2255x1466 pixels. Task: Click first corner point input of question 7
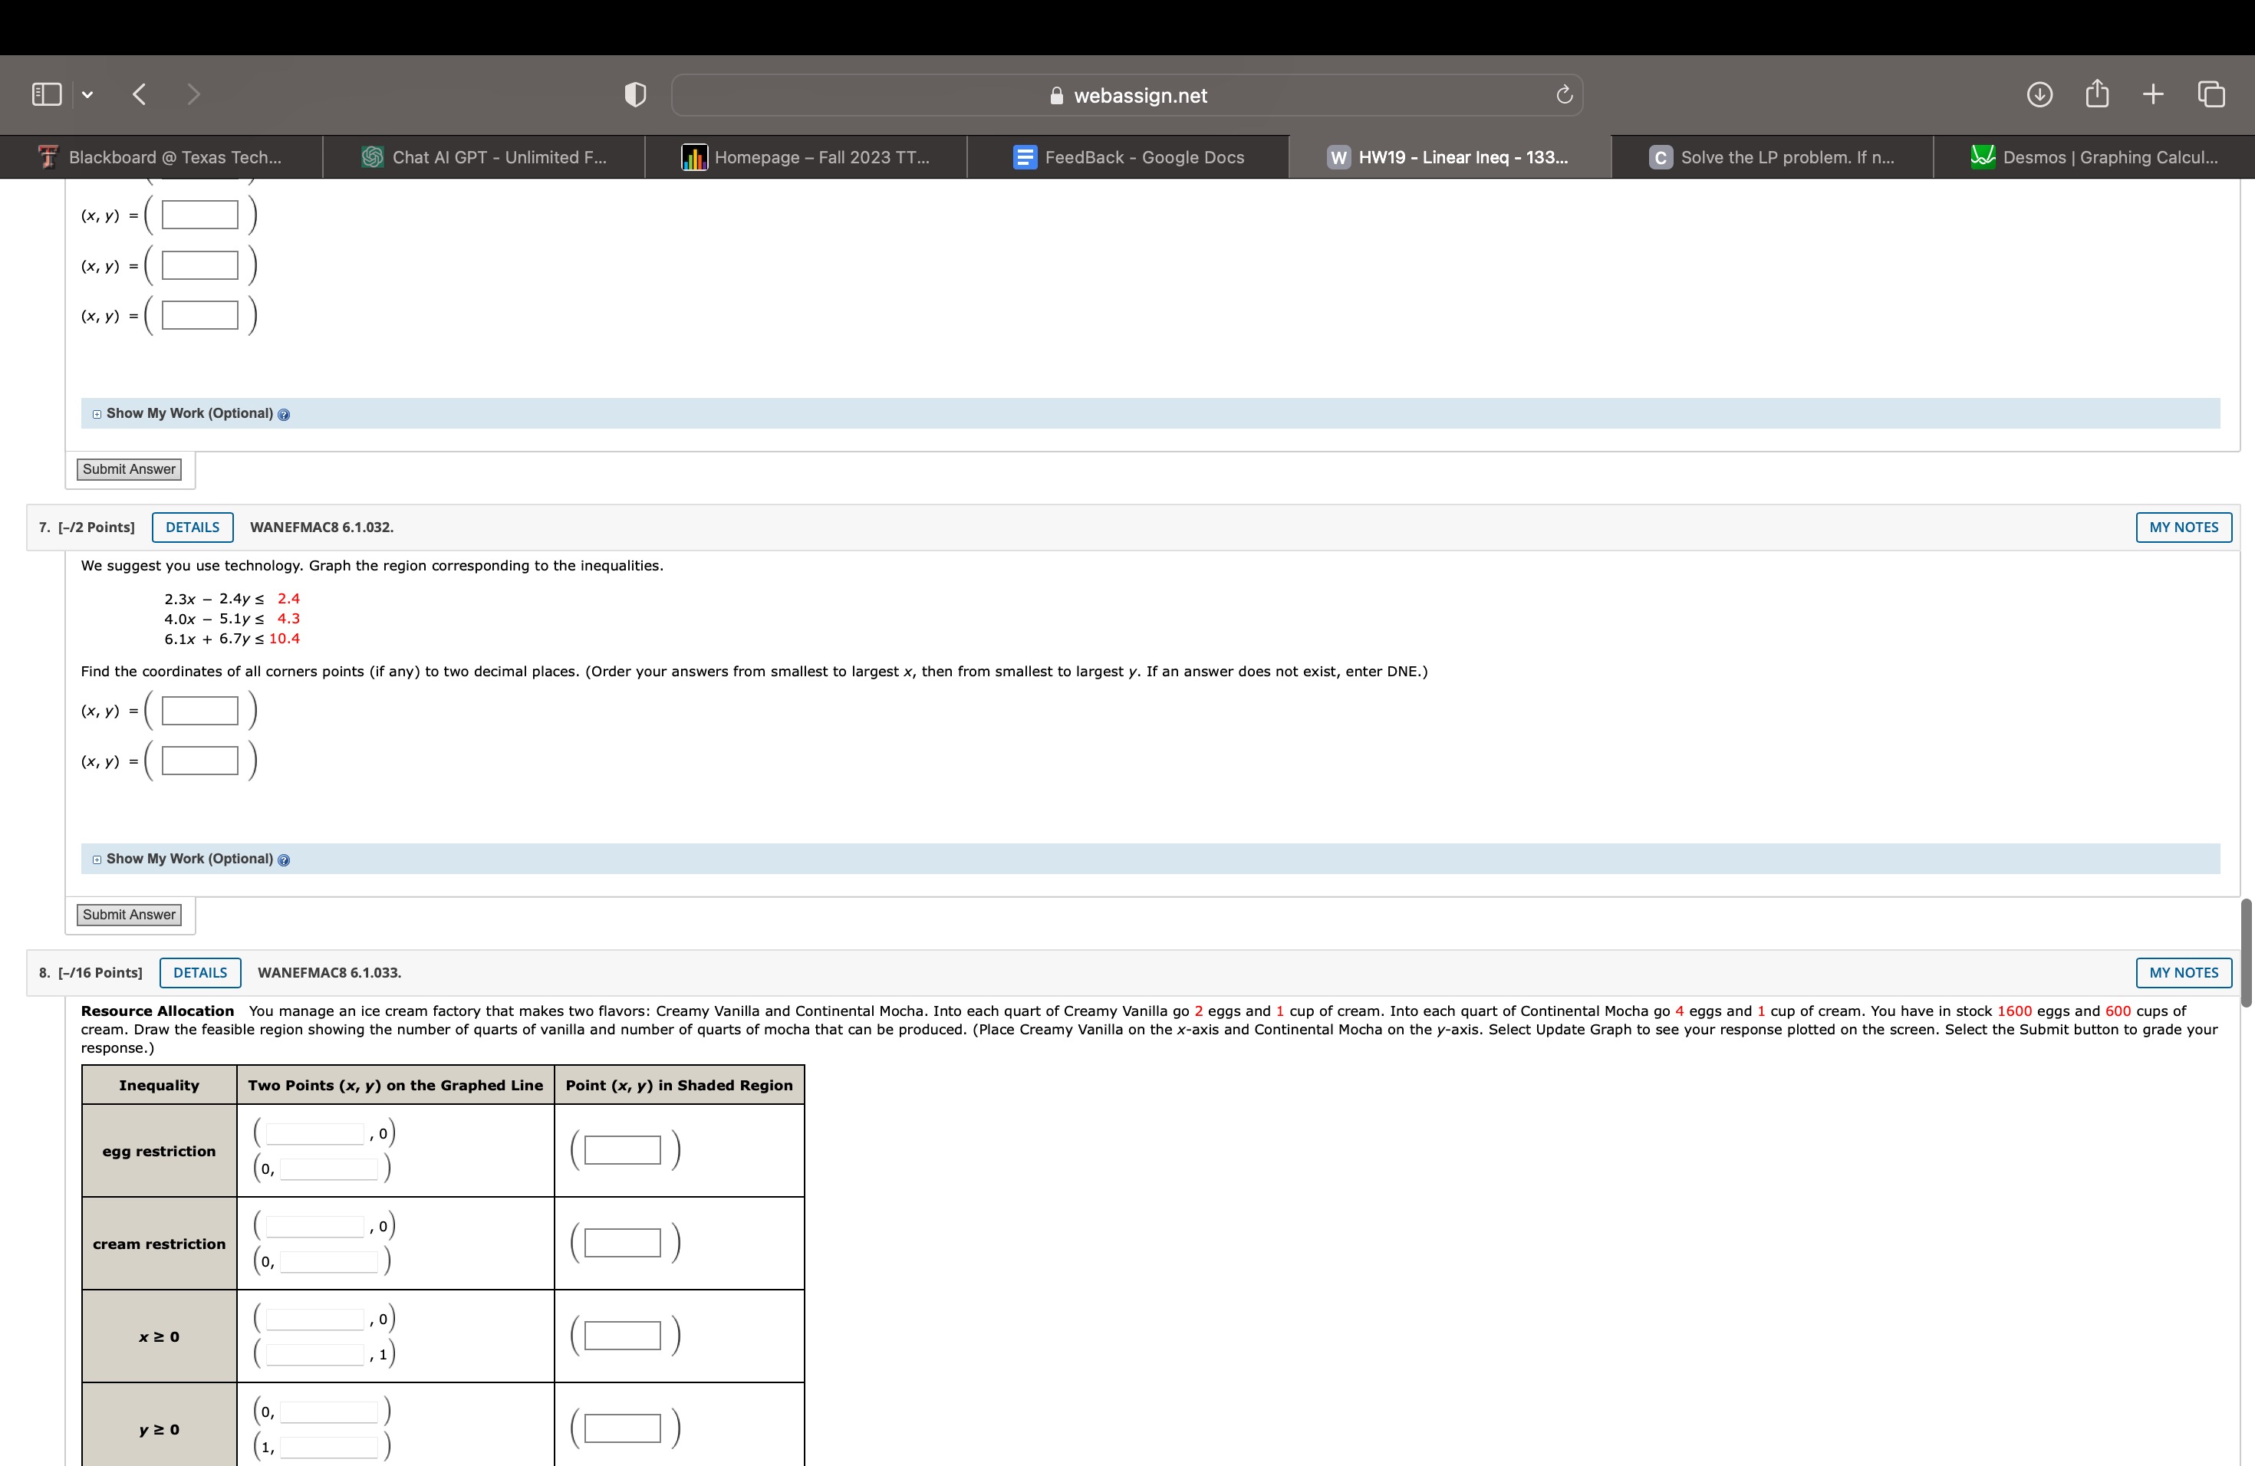click(200, 712)
